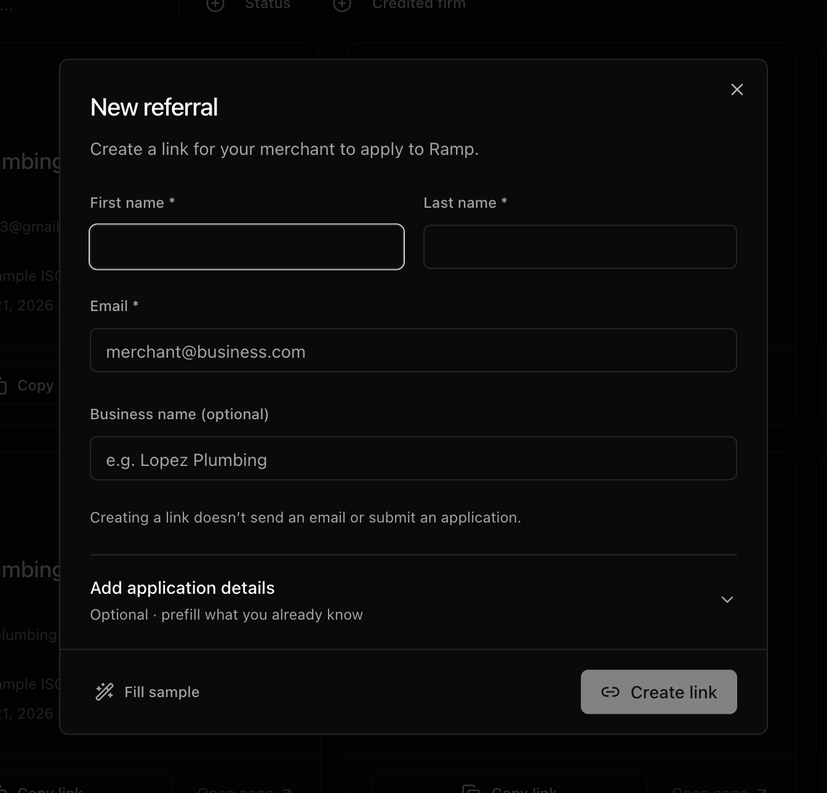Click the Last name label
Viewport: 827px width, 793px height.
click(465, 203)
